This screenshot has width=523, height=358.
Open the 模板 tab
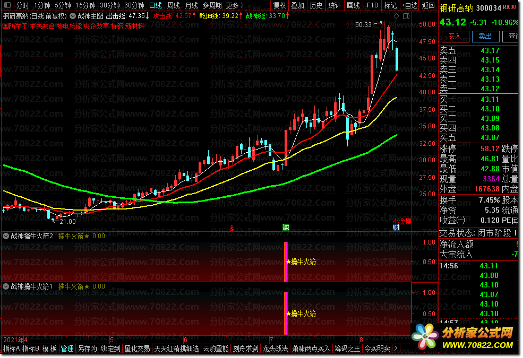[x=49, y=348]
